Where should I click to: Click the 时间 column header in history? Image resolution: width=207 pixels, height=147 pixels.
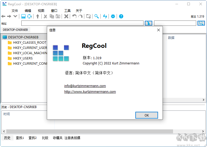coord(7,114)
